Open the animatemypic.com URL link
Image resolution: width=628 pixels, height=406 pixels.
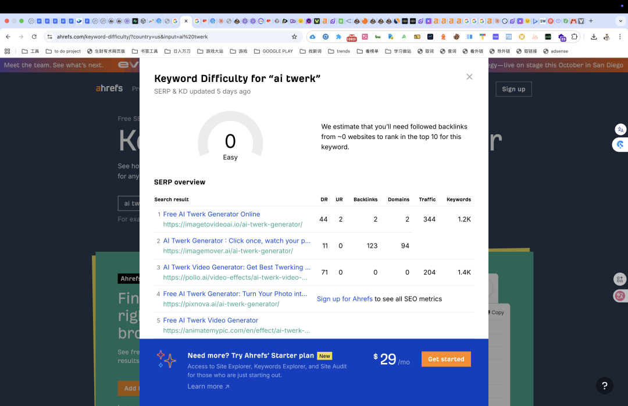click(236, 330)
